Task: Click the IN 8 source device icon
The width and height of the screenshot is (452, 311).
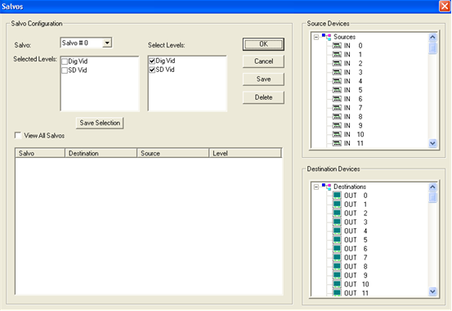Action: (x=337, y=117)
